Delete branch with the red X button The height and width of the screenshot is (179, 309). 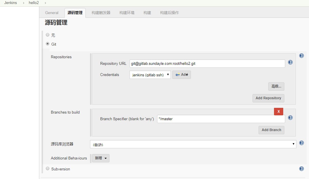[278, 112]
